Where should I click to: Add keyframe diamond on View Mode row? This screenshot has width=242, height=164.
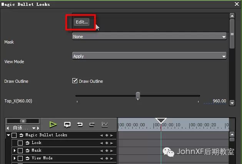pos(107,159)
